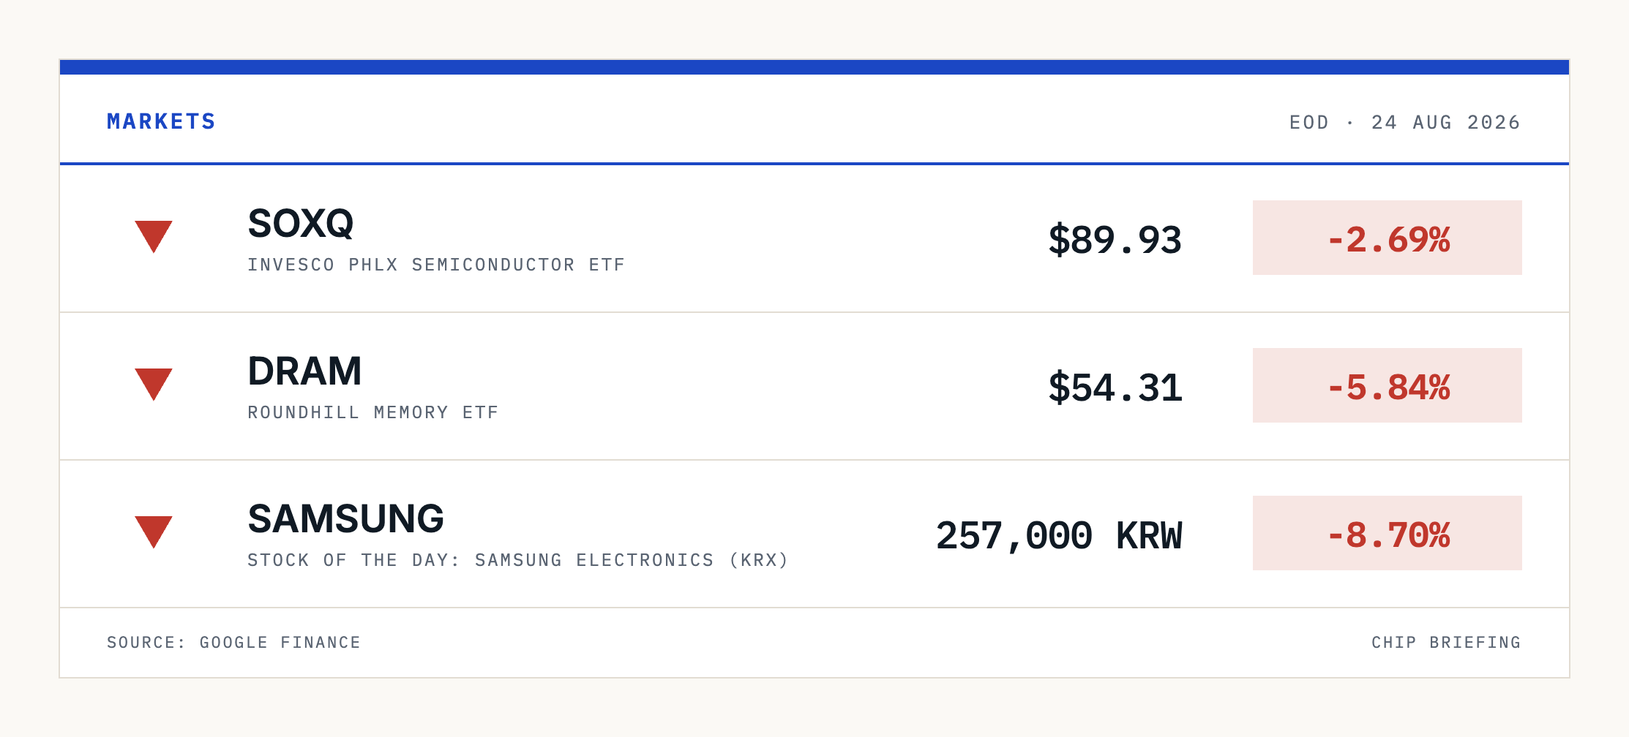Open the SAMSUNG ticker heading

click(346, 519)
